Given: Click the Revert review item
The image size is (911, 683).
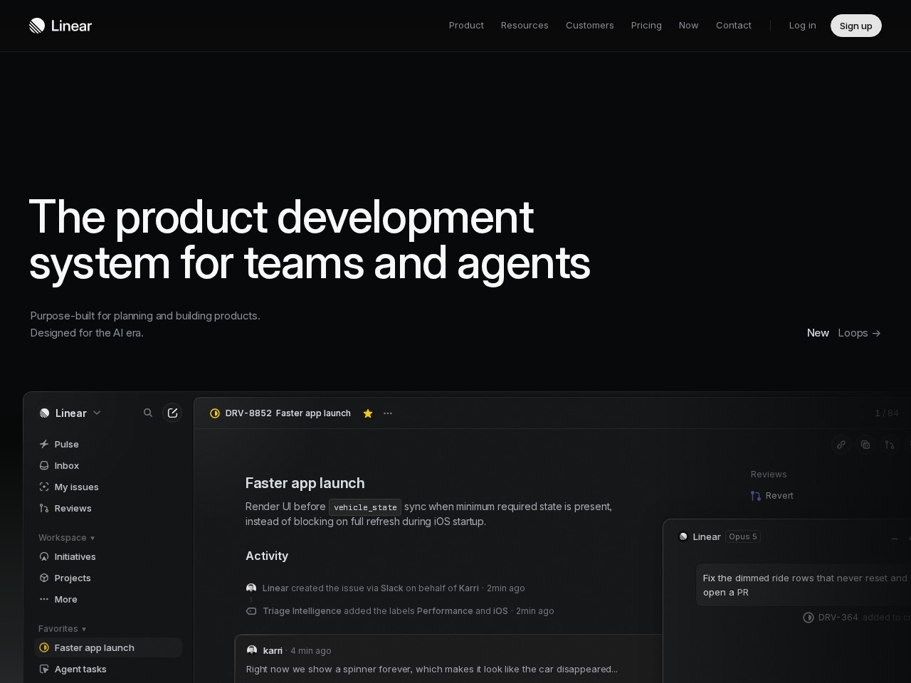Looking at the screenshot, I should pyautogui.click(x=772, y=496).
